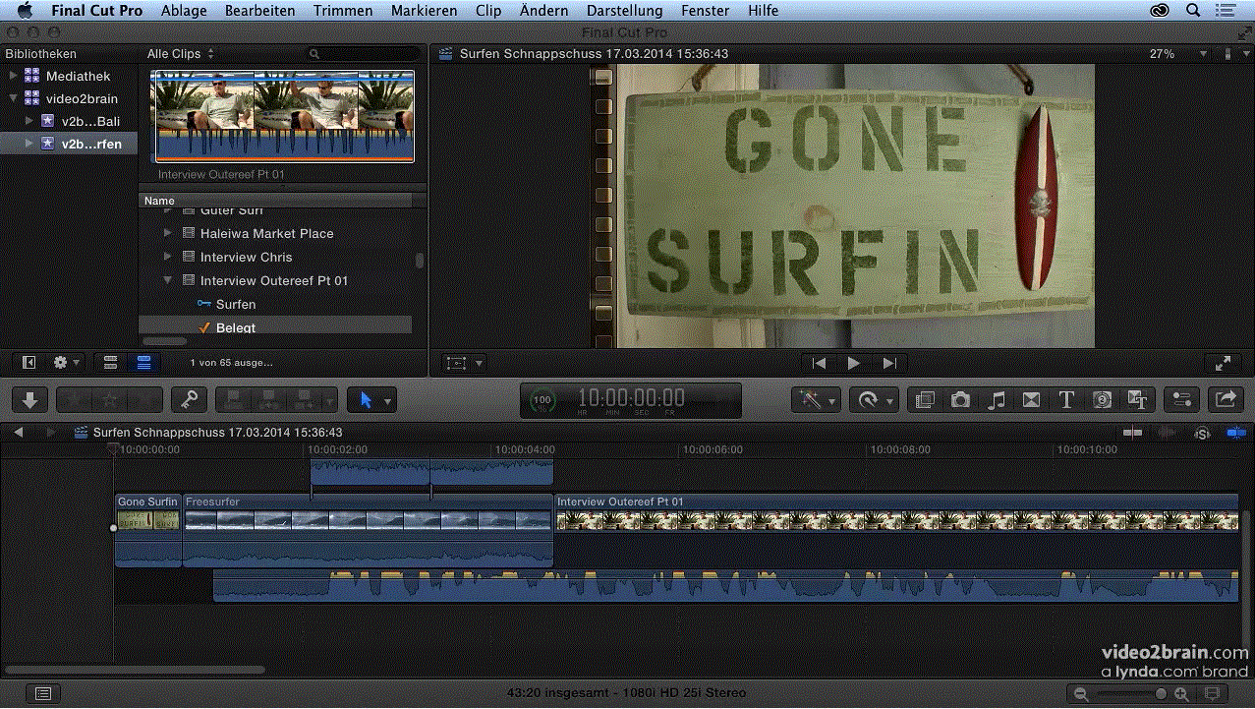1255x709 pixels.
Task: Open the viewer zoom 27% dropdown
Action: point(1178,54)
